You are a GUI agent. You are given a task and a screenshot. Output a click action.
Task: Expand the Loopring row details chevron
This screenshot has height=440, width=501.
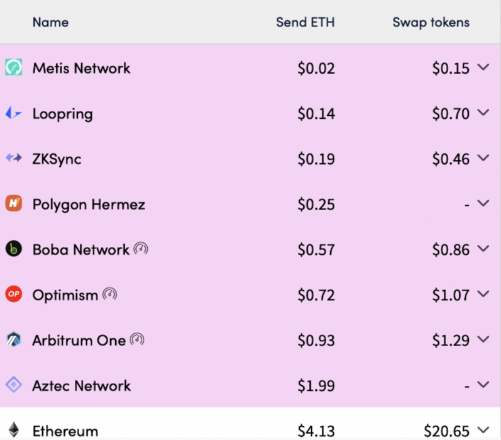coord(483,113)
